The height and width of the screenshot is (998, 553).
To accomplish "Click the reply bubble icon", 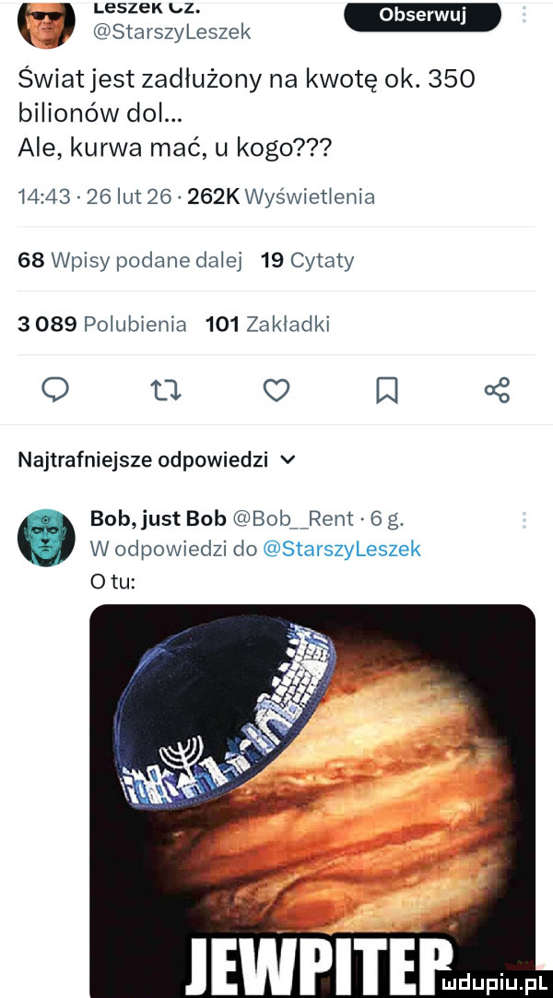I will [x=55, y=390].
